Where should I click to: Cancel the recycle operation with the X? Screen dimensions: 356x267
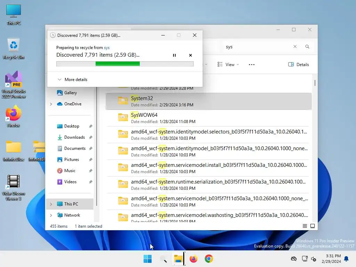tap(190, 55)
